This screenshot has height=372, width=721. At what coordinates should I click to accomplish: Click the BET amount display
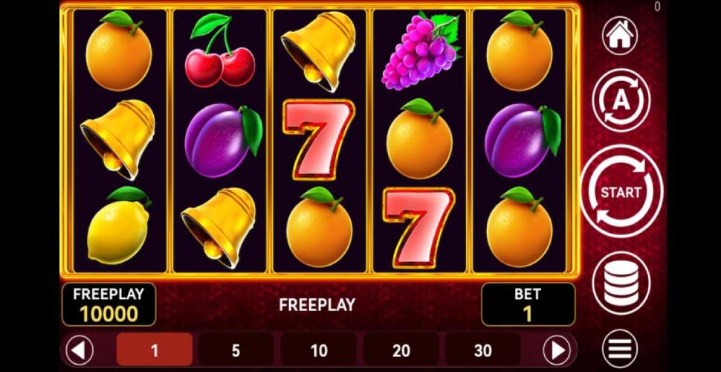point(528,304)
